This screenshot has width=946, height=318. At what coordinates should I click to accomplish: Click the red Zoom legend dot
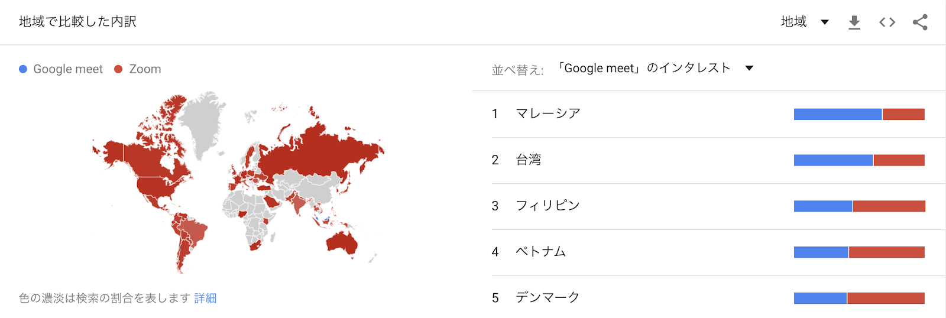pyautogui.click(x=118, y=69)
